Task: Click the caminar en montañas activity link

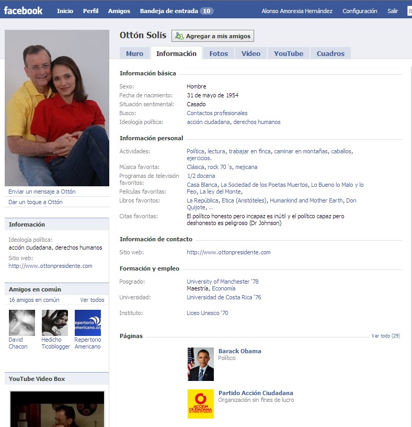Action: 301,151
